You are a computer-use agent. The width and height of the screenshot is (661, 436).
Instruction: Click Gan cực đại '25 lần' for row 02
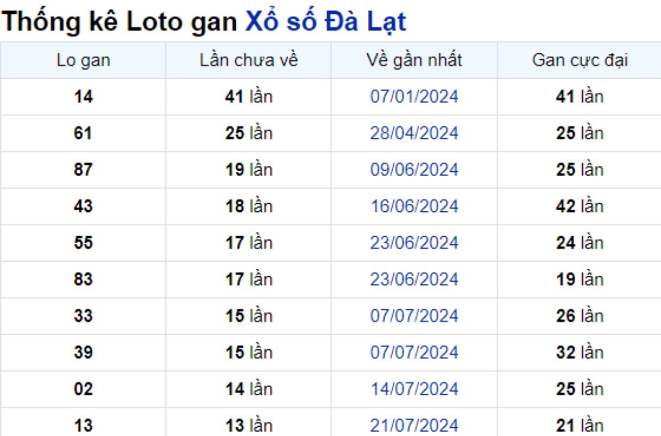(x=579, y=389)
